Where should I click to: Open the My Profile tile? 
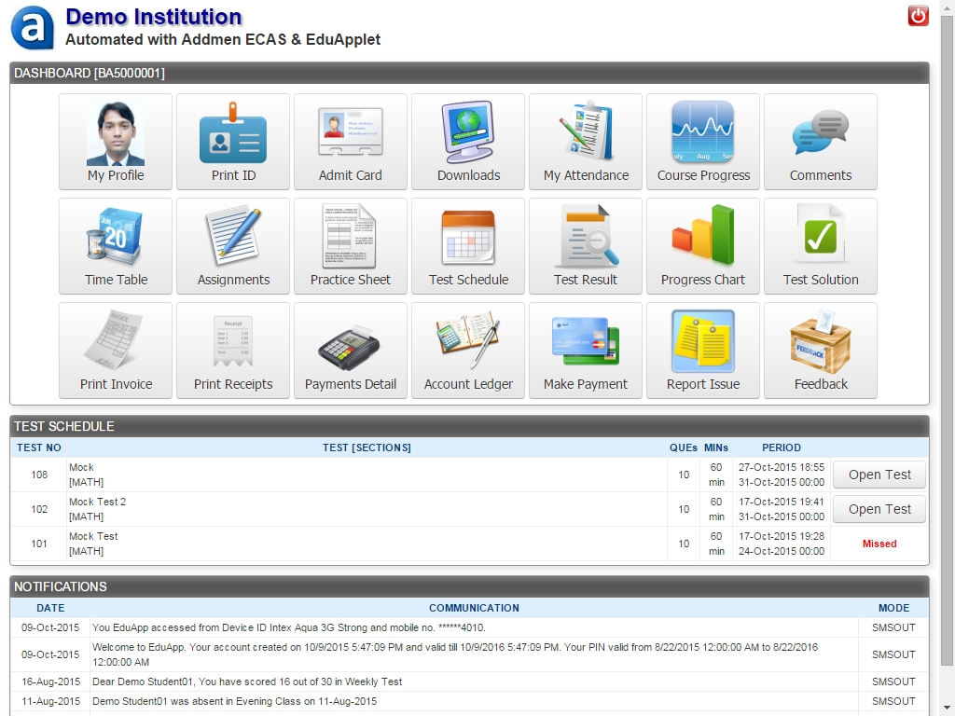116,142
